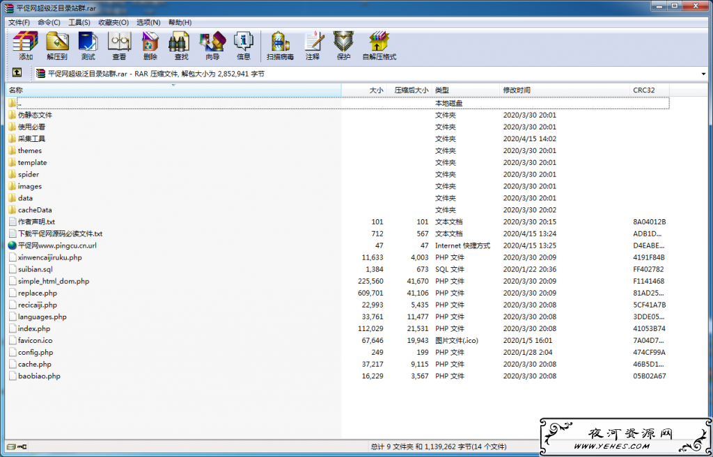Select the 伪静态文件 folder icon

coord(13,115)
